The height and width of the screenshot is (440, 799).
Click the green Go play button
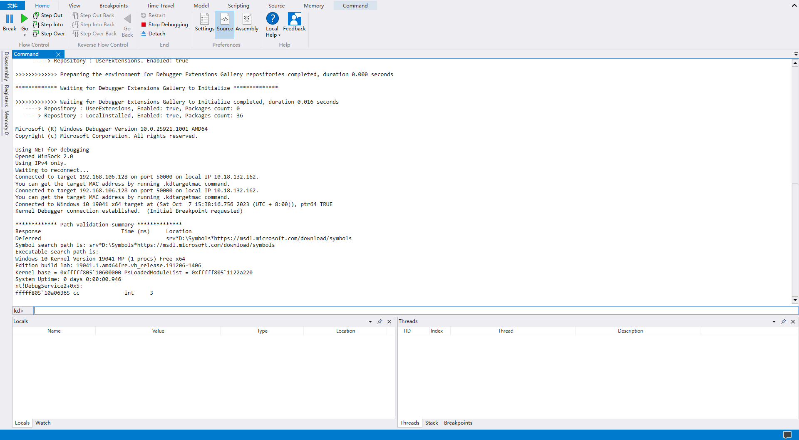25,19
